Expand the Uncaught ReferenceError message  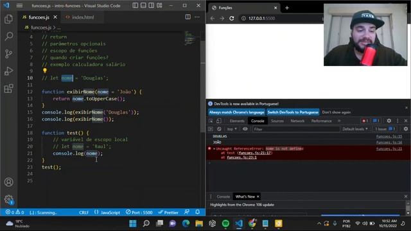(214, 149)
